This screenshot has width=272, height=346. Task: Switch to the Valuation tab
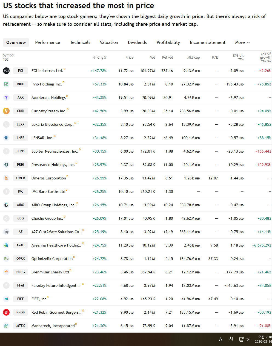(109, 42)
